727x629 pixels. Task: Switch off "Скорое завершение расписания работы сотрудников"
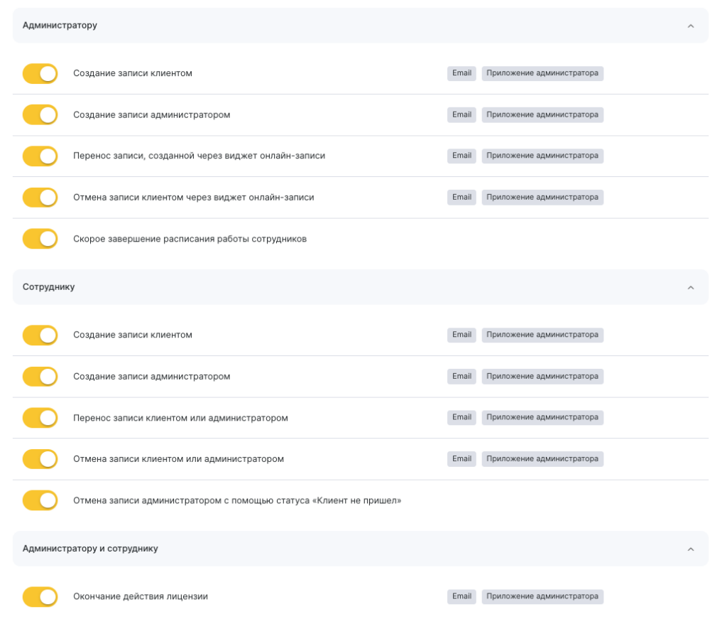click(40, 239)
